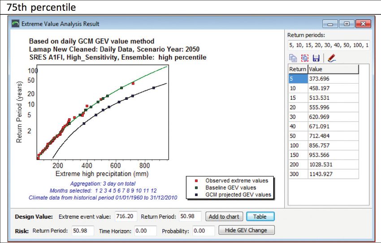Select the value 1143.927 cell
Image resolution: width=381 pixels, height=243 pixels.
point(333,174)
